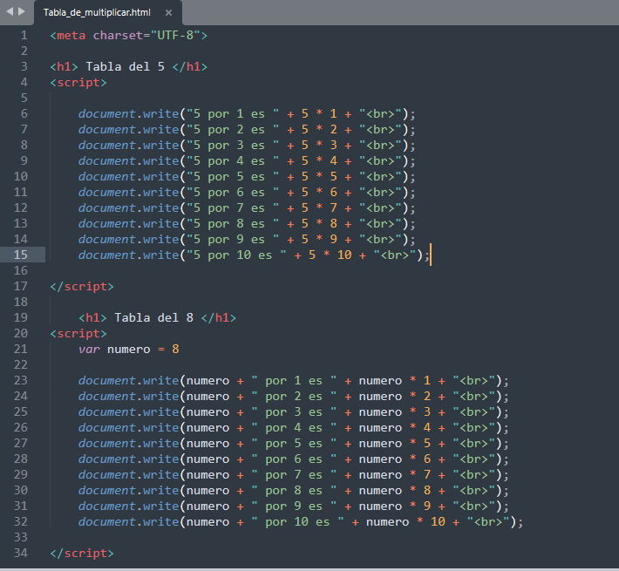Click document.write on line 6
This screenshot has width=619, height=571.
tap(129, 114)
